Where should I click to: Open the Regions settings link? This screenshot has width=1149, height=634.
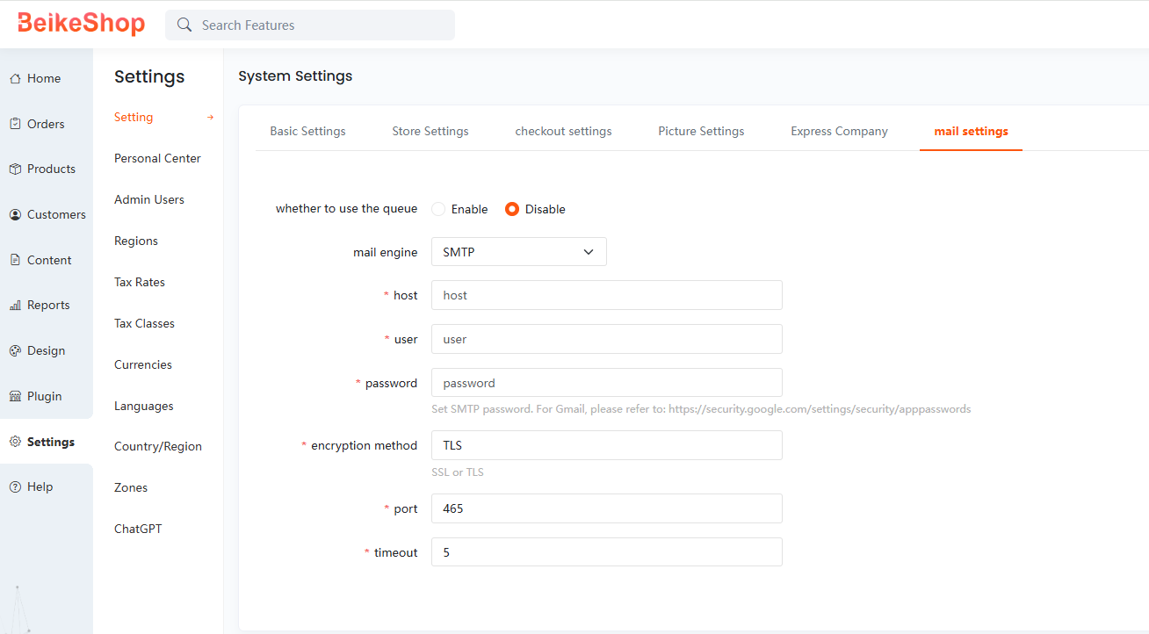click(136, 241)
